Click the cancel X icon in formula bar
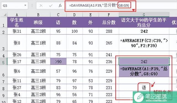Viewport: 177px width, 103px height. (41, 6)
